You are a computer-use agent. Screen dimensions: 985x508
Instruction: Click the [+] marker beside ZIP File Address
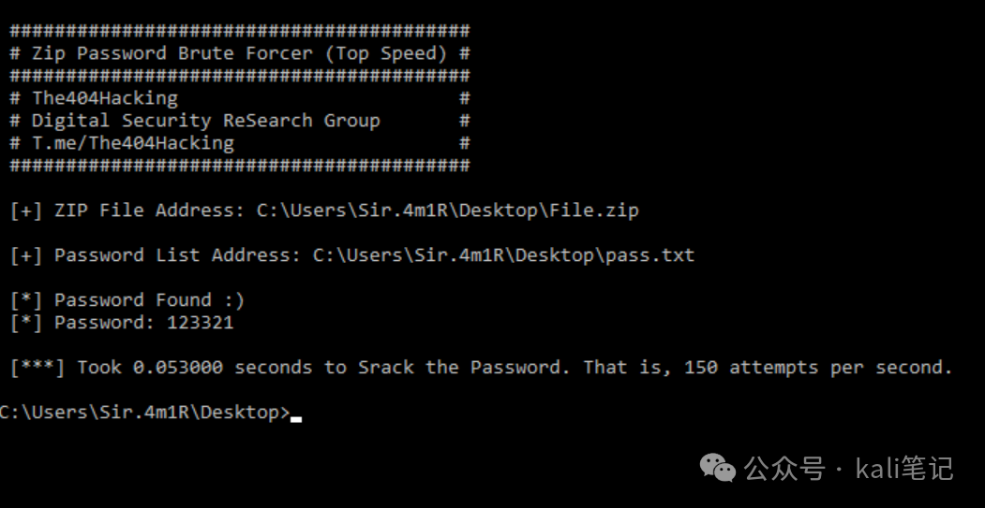click(x=26, y=210)
